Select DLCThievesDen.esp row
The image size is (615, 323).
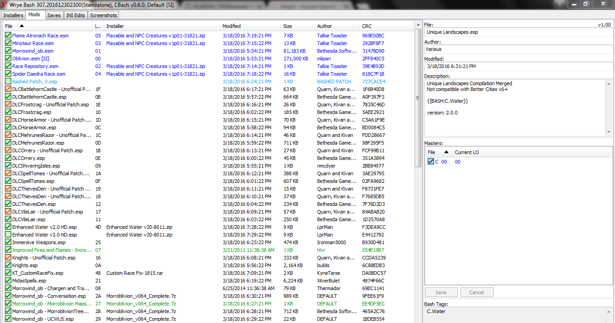209,204
